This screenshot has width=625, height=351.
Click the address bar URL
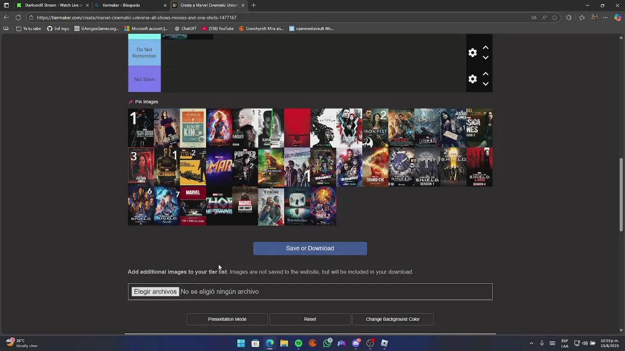point(137,18)
